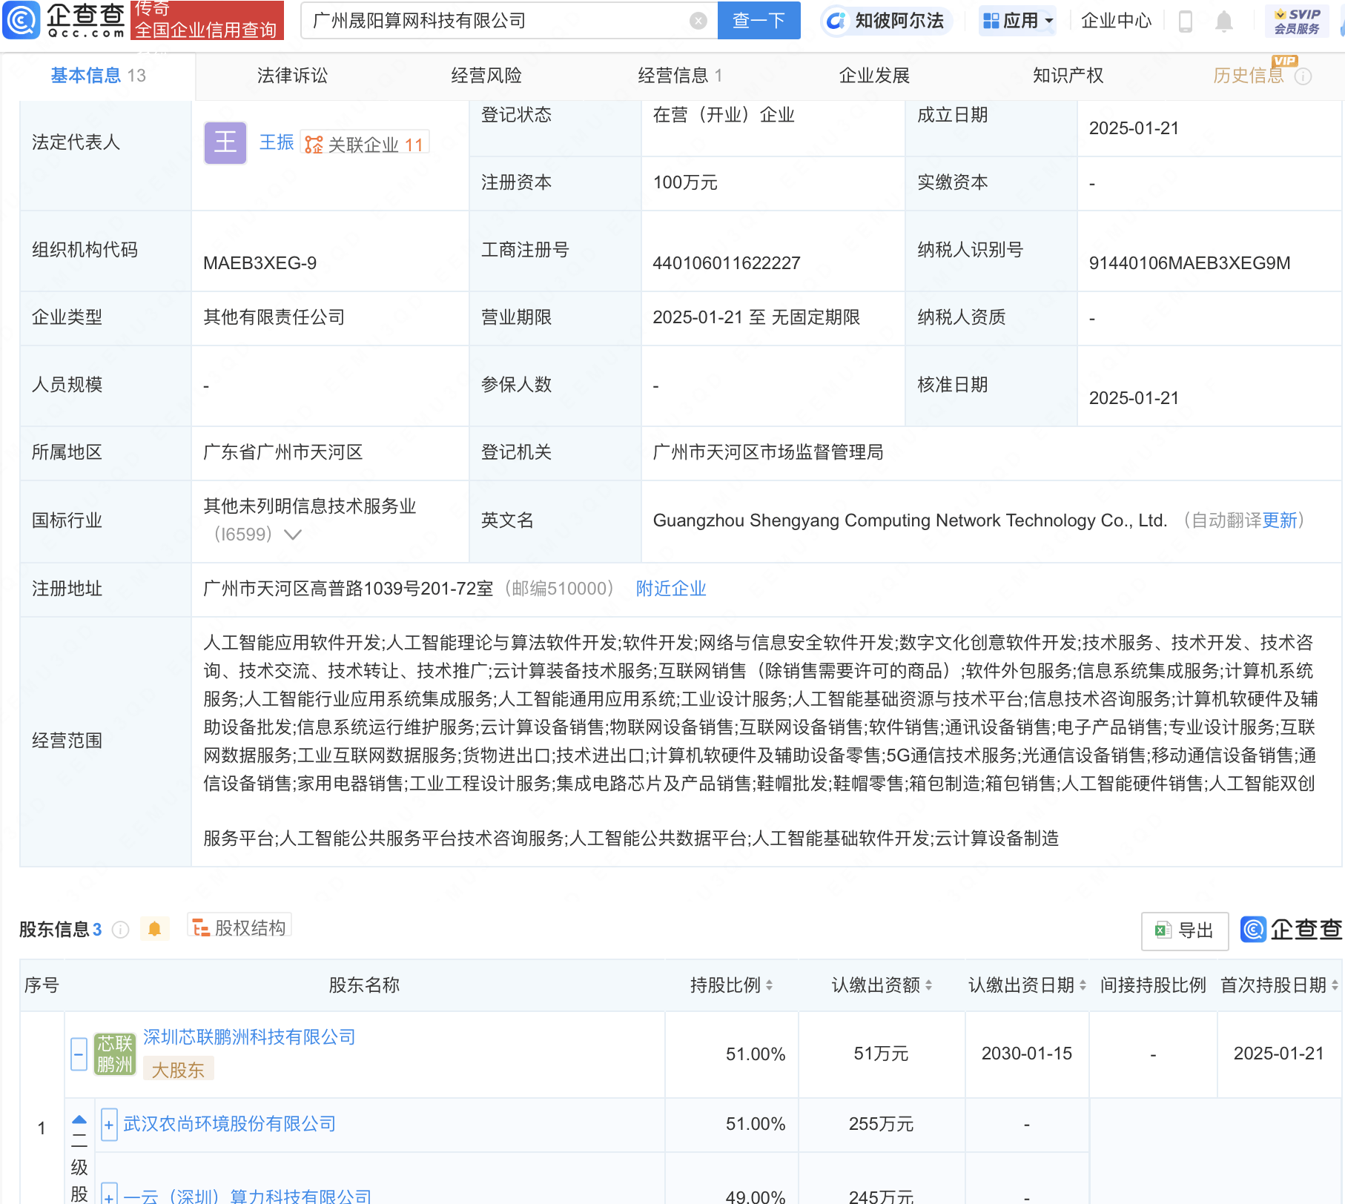
Task: Select 100万元 registered capital value
Action: point(685,182)
